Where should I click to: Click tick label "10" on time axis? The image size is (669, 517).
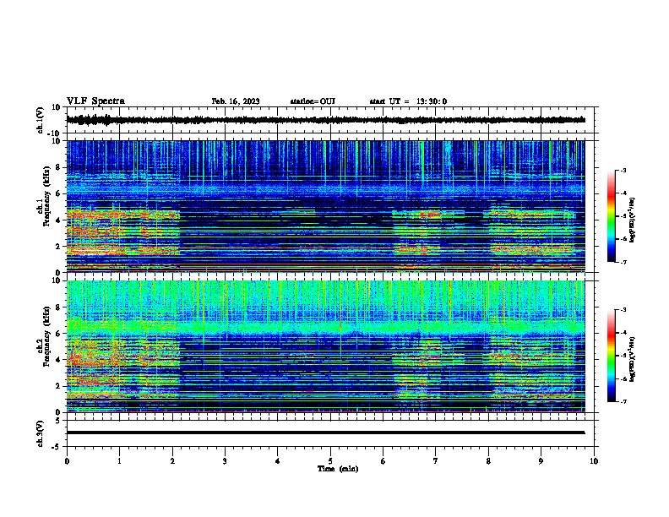(594, 461)
